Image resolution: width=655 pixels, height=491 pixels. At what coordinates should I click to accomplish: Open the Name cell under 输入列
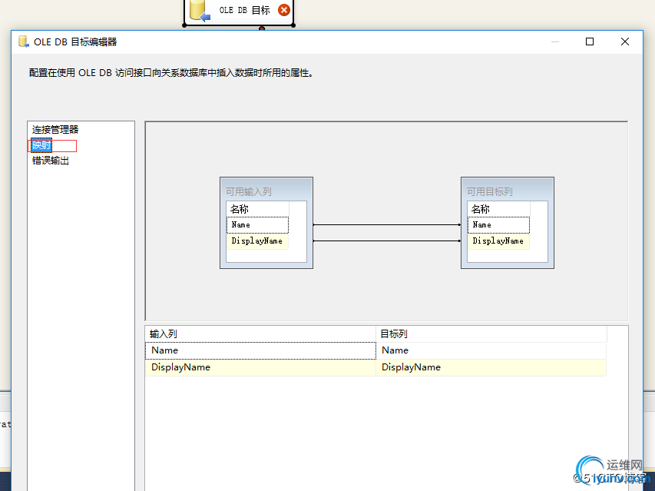coord(260,350)
